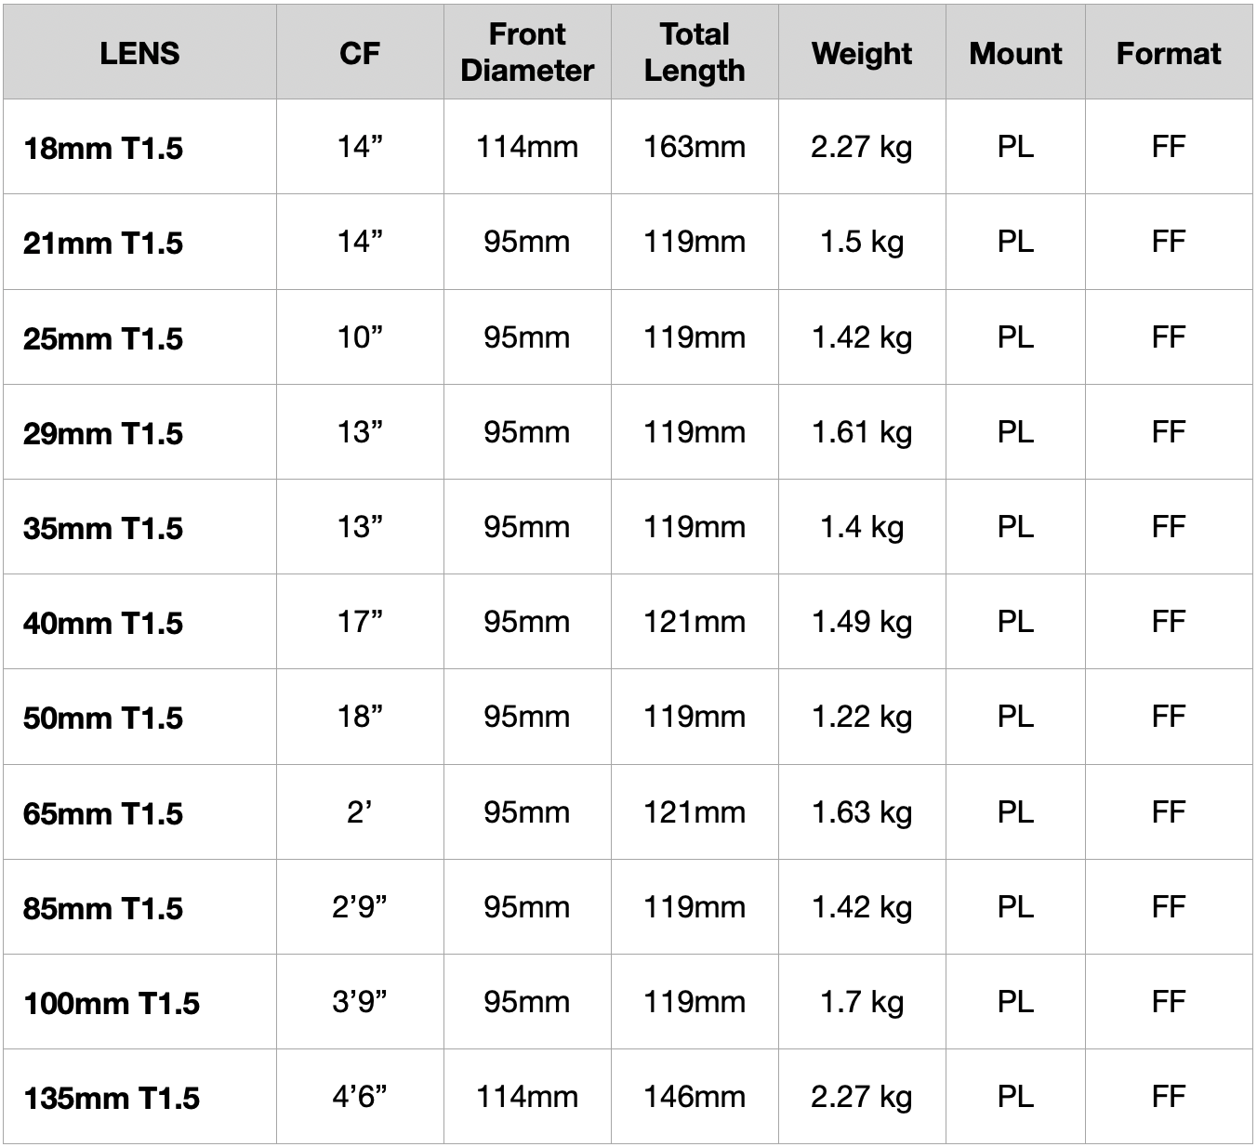1257x1147 pixels.
Task: Select the 135mm T1.5 total length 146mm
Action: pyautogui.click(x=695, y=1097)
